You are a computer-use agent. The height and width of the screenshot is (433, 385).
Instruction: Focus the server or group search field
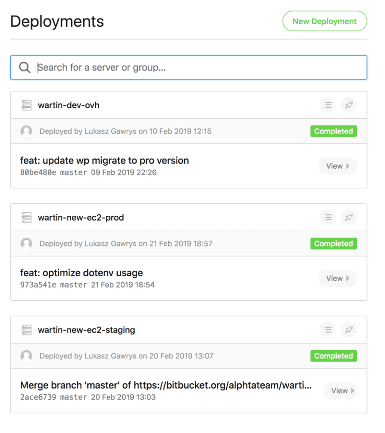tap(189, 67)
